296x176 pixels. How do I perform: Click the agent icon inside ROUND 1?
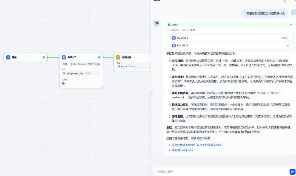pos(174,38)
